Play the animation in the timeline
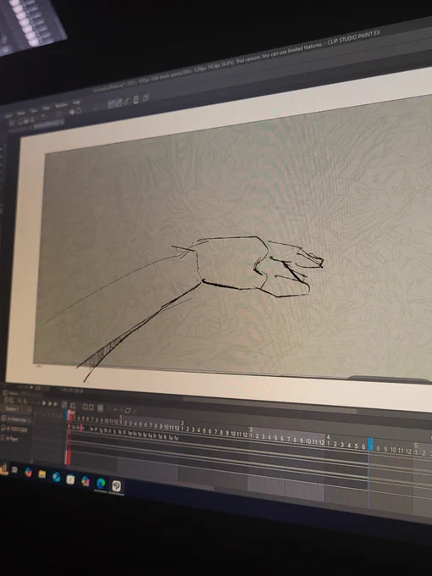Screen dimensions: 432x576 click(x=44, y=403)
